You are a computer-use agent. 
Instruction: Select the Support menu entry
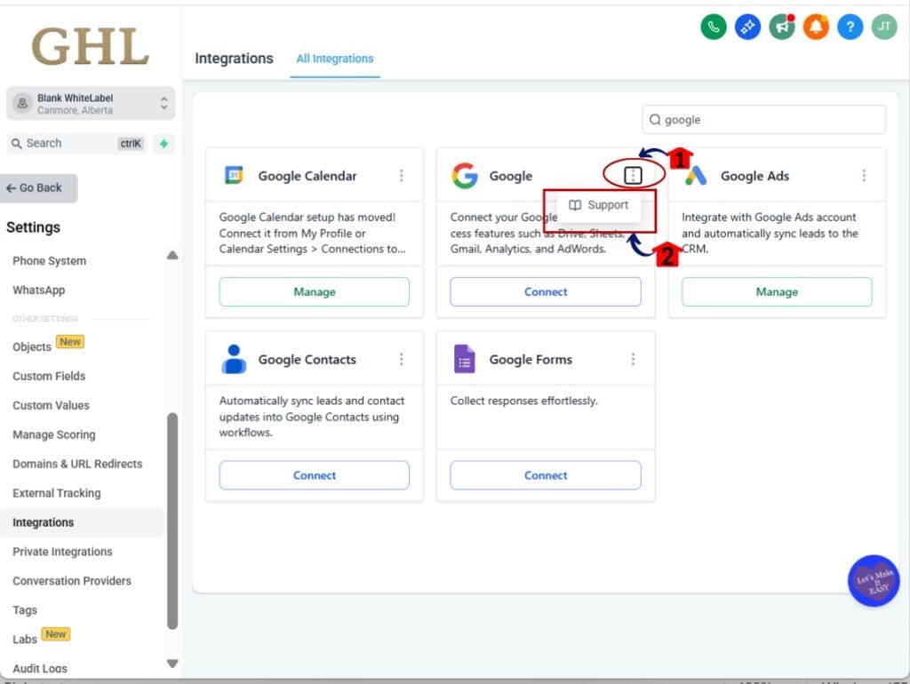click(599, 205)
